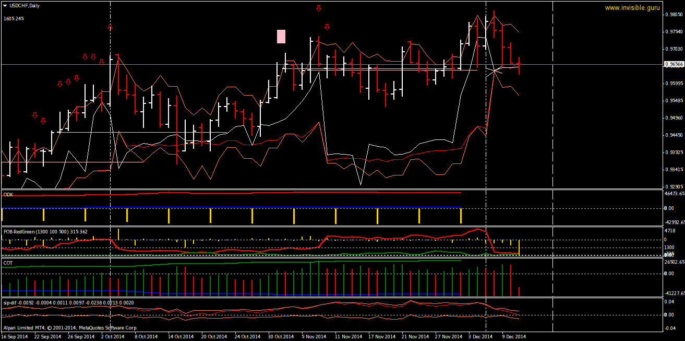Click the 26502.65 scale value in COT panel
The height and width of the screenshot is (341, 685).
(x=674, y=263)
